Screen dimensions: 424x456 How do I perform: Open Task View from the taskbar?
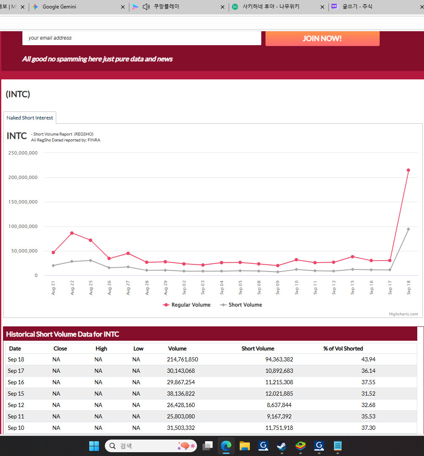tap(207, 446)
